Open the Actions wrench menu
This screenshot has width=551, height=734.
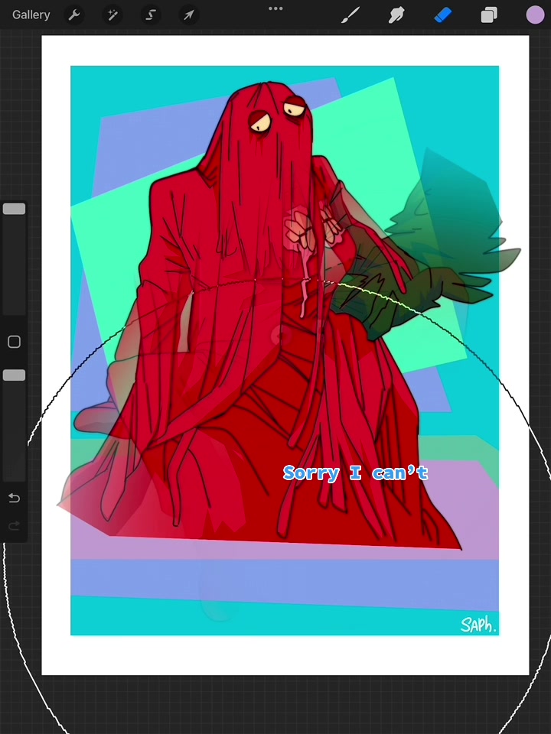(74, 15)
